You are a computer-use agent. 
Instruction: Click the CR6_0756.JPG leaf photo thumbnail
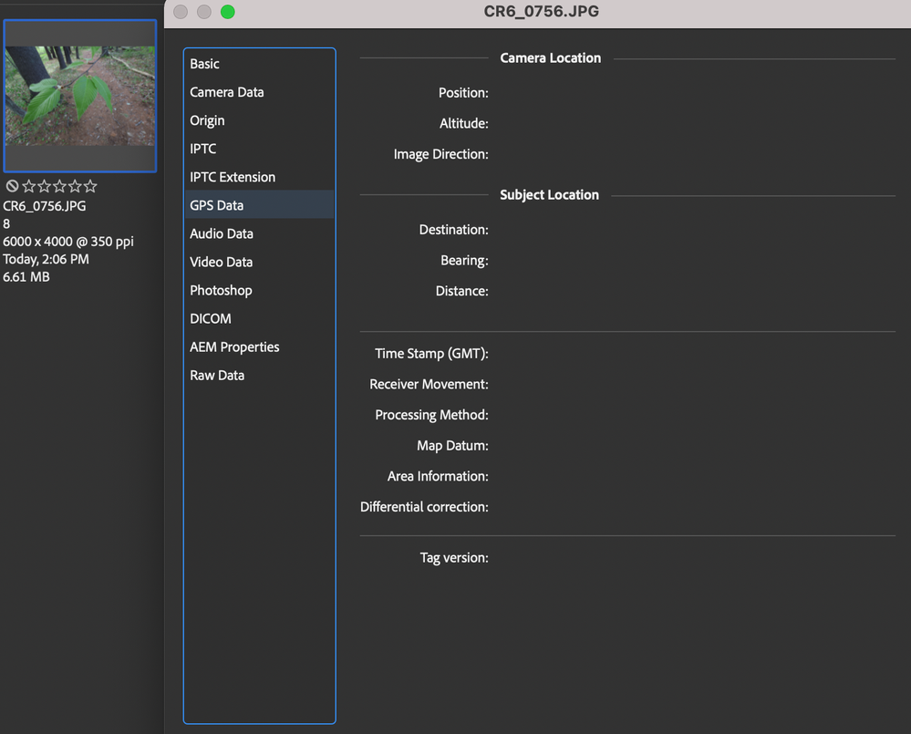click(79, 96)
